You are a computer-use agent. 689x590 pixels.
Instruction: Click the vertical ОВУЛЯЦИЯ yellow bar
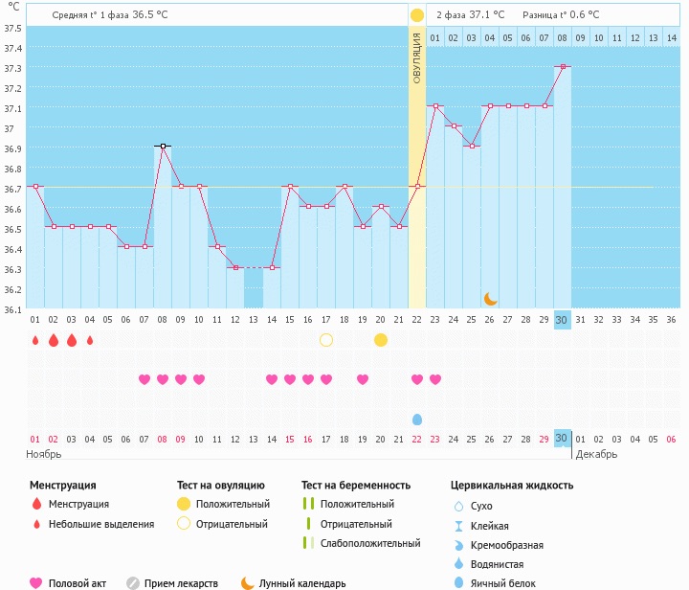(417, 167)
